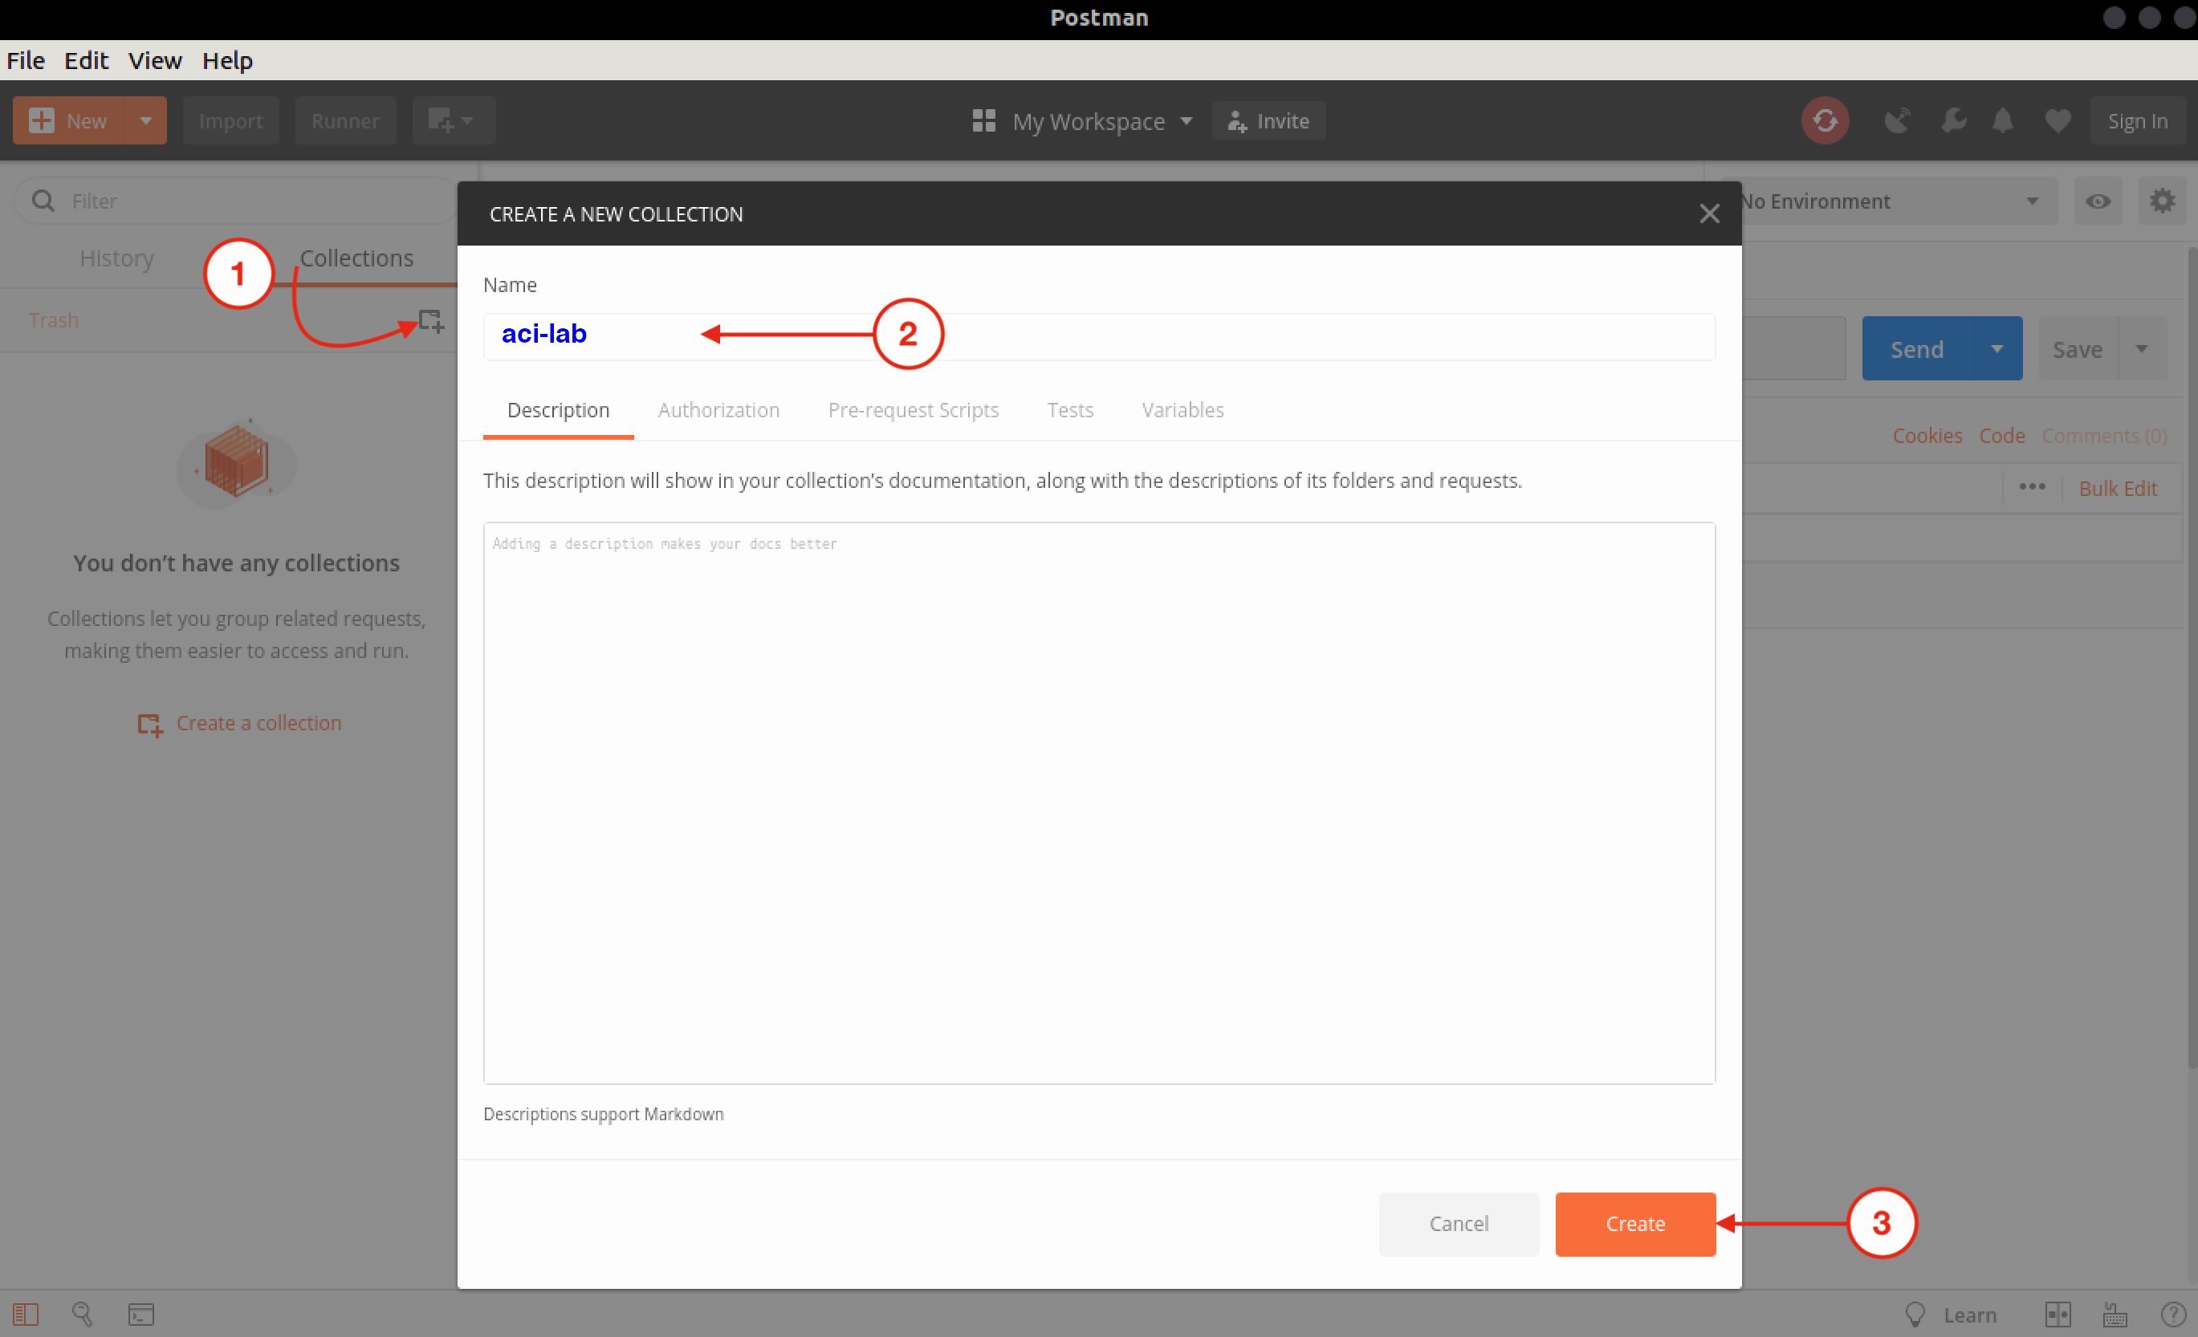The width and height of the screenshot is (2198, 1337).
Task: Switch to the Authorization tab
Action: click(718, 410)
